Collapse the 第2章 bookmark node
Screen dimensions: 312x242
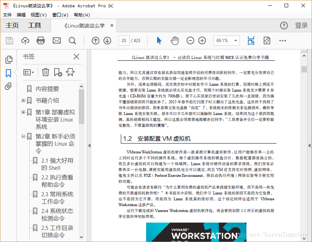point(23,136)
